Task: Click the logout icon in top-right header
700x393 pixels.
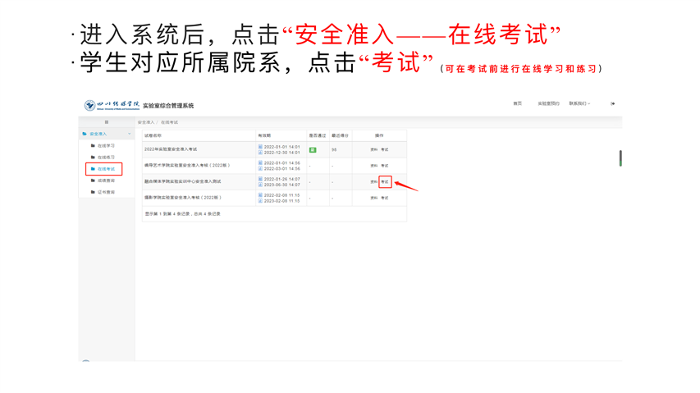Action: coord(612,104)
